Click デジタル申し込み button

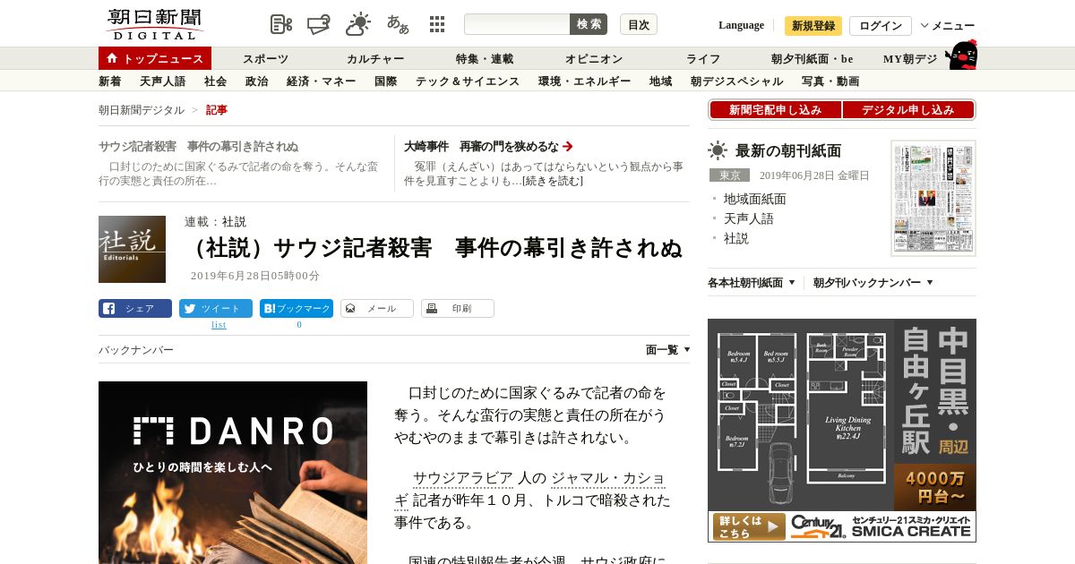[x=908, y=110]
